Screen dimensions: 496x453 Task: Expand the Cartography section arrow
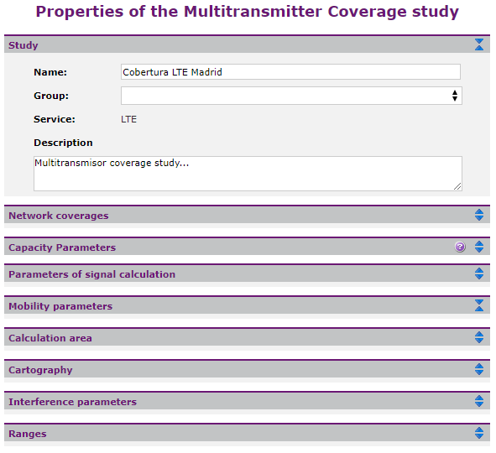(479, 370)
